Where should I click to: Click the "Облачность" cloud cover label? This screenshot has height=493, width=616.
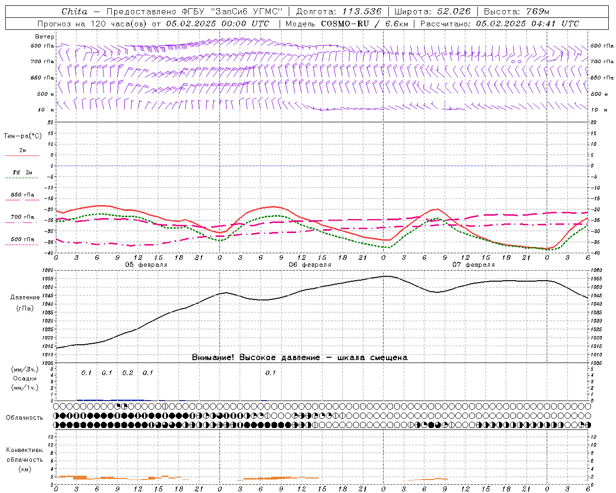[x=25, y=418]
